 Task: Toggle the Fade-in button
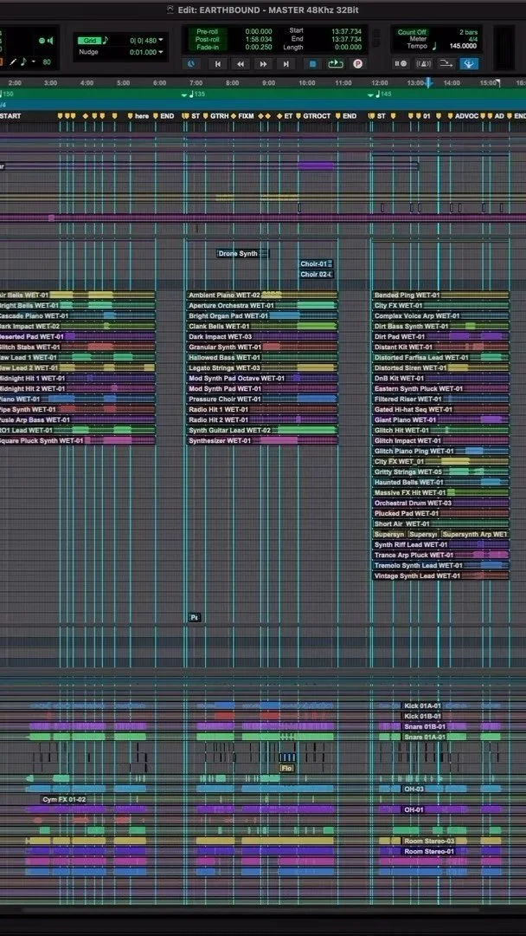click(x=206, y=47)
